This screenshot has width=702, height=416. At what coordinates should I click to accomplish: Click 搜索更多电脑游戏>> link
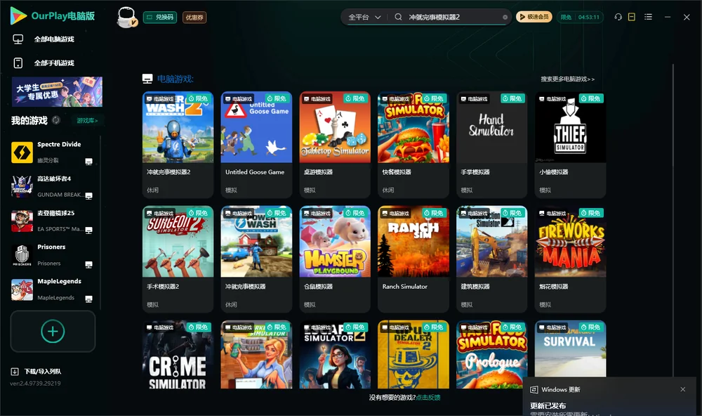[567, 79]
